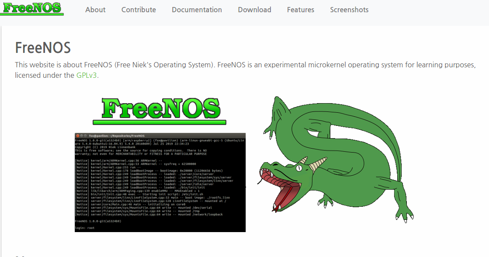489x257 pixels.
Task: Click the "Free Niek's Operating System" text
Action: [164, 65]
